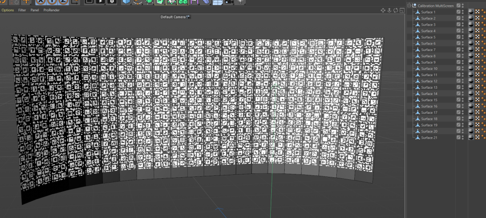Select the checker texture tag on Surface 15
The width and height of the screenshot is (486, 218).
click(477, 100)
